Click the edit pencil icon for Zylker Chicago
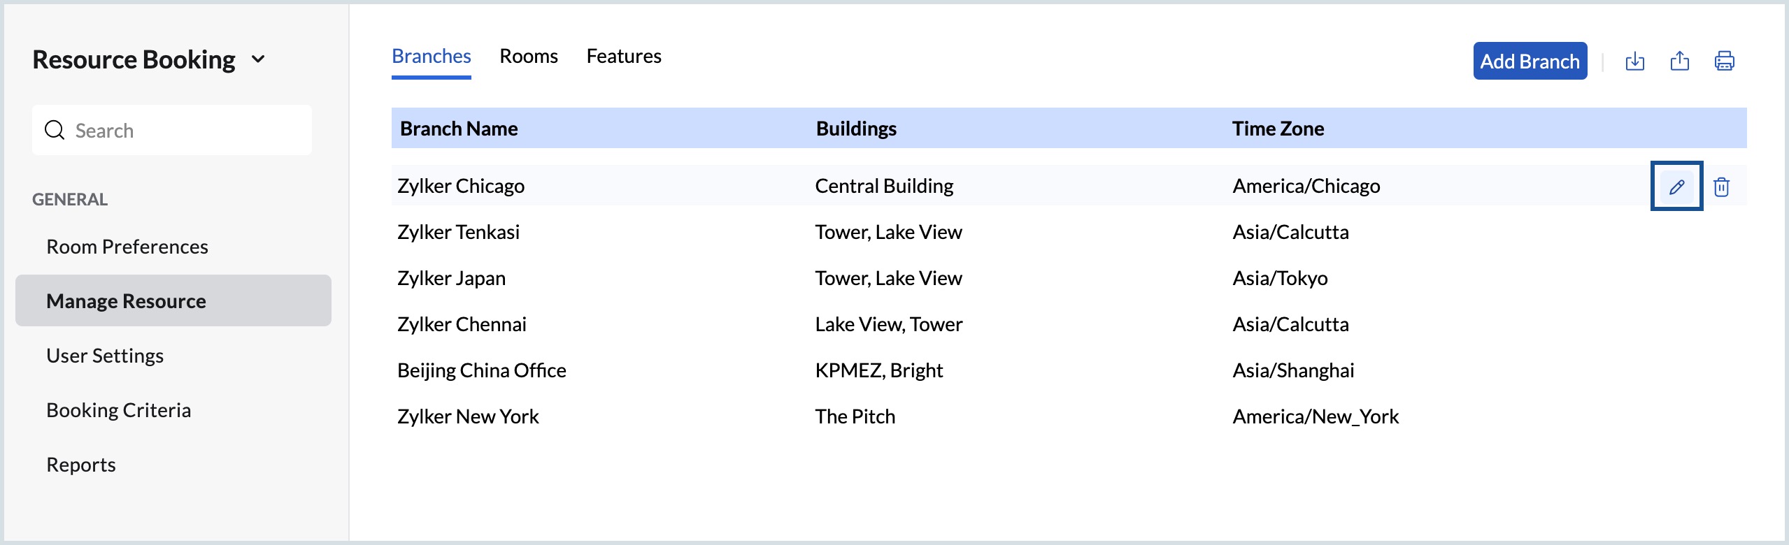Screen dimensions: 1789x545 [1676, 187]
